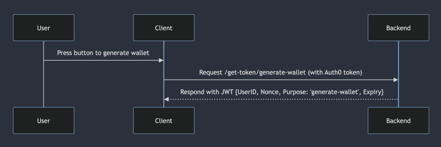Click the arrowhead reaching the Backend lifeline
Screen dimensions: 441x147
point(396,80)
